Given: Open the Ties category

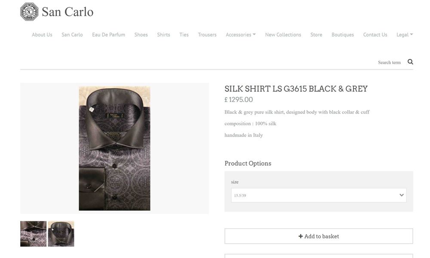Looking at the screenshot, I should (184, 35).
